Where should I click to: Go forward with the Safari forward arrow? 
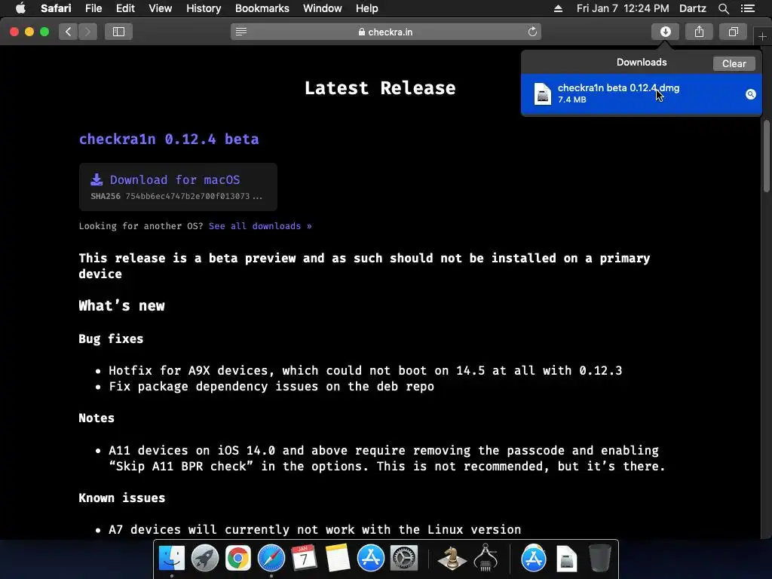[x=87, y=32]
